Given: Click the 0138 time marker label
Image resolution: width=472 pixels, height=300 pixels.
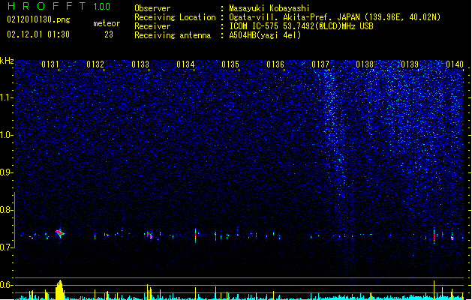Looking at the screenshot, I should pos(365,64).
